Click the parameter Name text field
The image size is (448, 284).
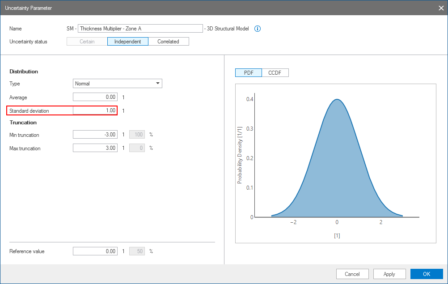point(140,29)
